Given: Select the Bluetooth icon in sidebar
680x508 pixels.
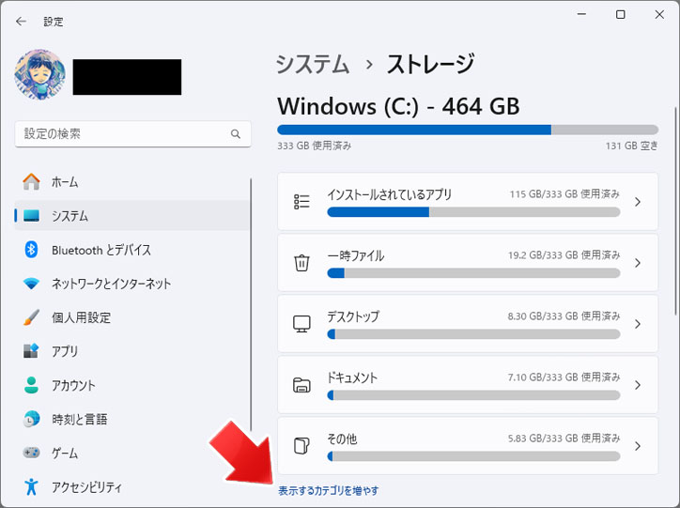Looking at the screenshot, I should click(x=31, y=250).
